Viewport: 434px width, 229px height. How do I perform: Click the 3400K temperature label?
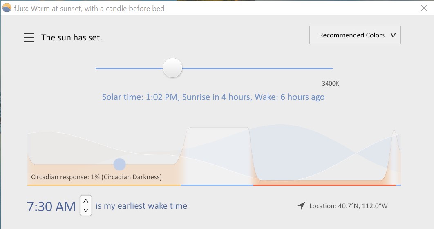click(330, 84)
